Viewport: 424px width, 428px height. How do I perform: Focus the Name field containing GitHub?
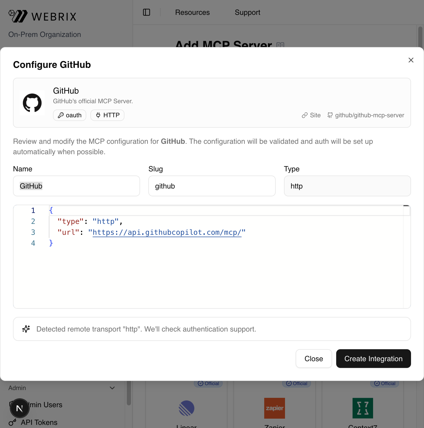tap(76, 186)
